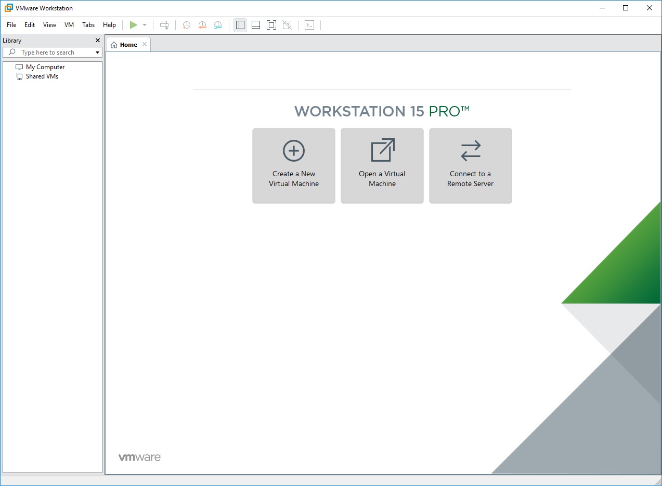
Task: Select My Computer in the library tree
Action: pyautogui.click(x=45, y=67)
